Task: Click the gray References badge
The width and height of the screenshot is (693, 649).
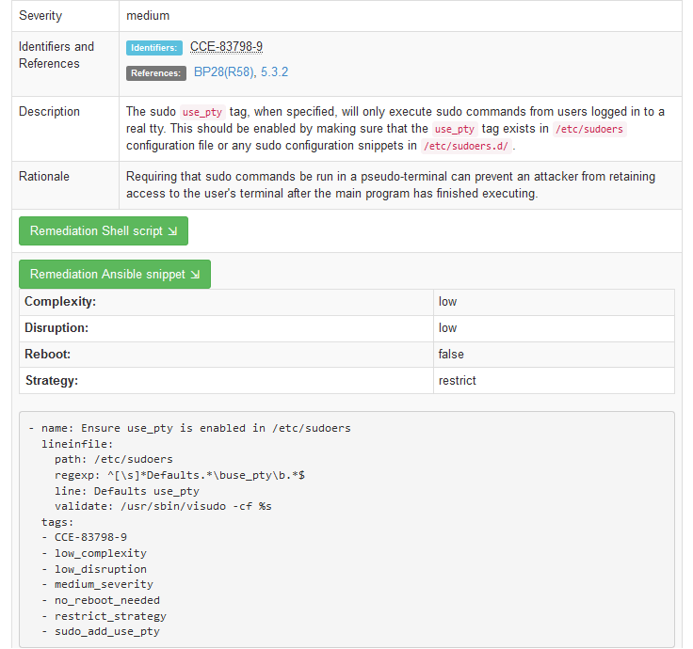Action: (x=155, y=73)
